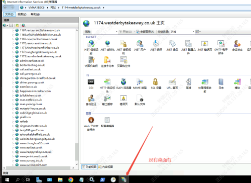Click the navigation Forward arrow

[12, 8]
